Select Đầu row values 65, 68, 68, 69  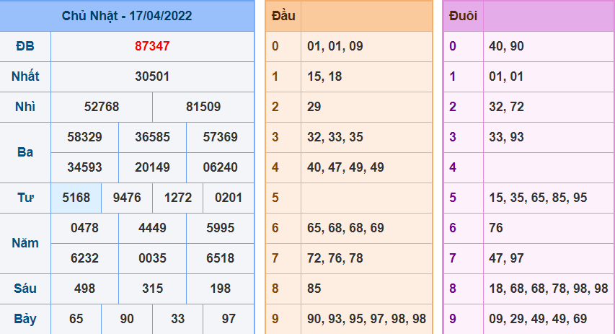click(345, 228)
